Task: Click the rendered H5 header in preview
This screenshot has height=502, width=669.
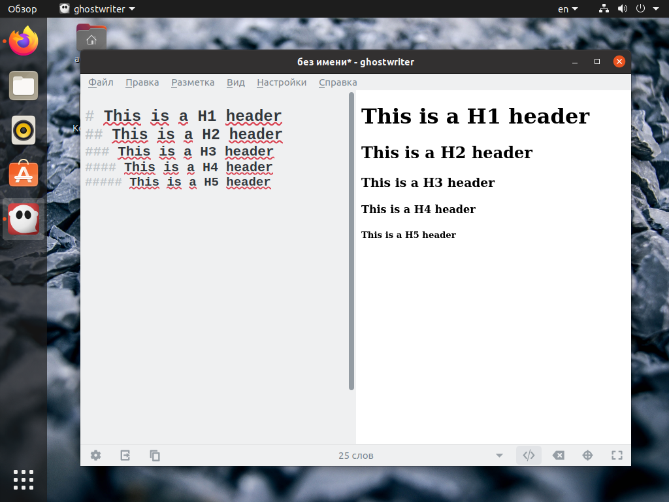Action: click(408, 235)
